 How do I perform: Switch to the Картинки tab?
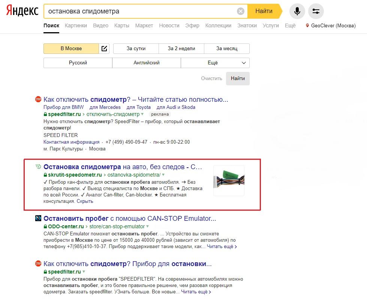[76, 25]
